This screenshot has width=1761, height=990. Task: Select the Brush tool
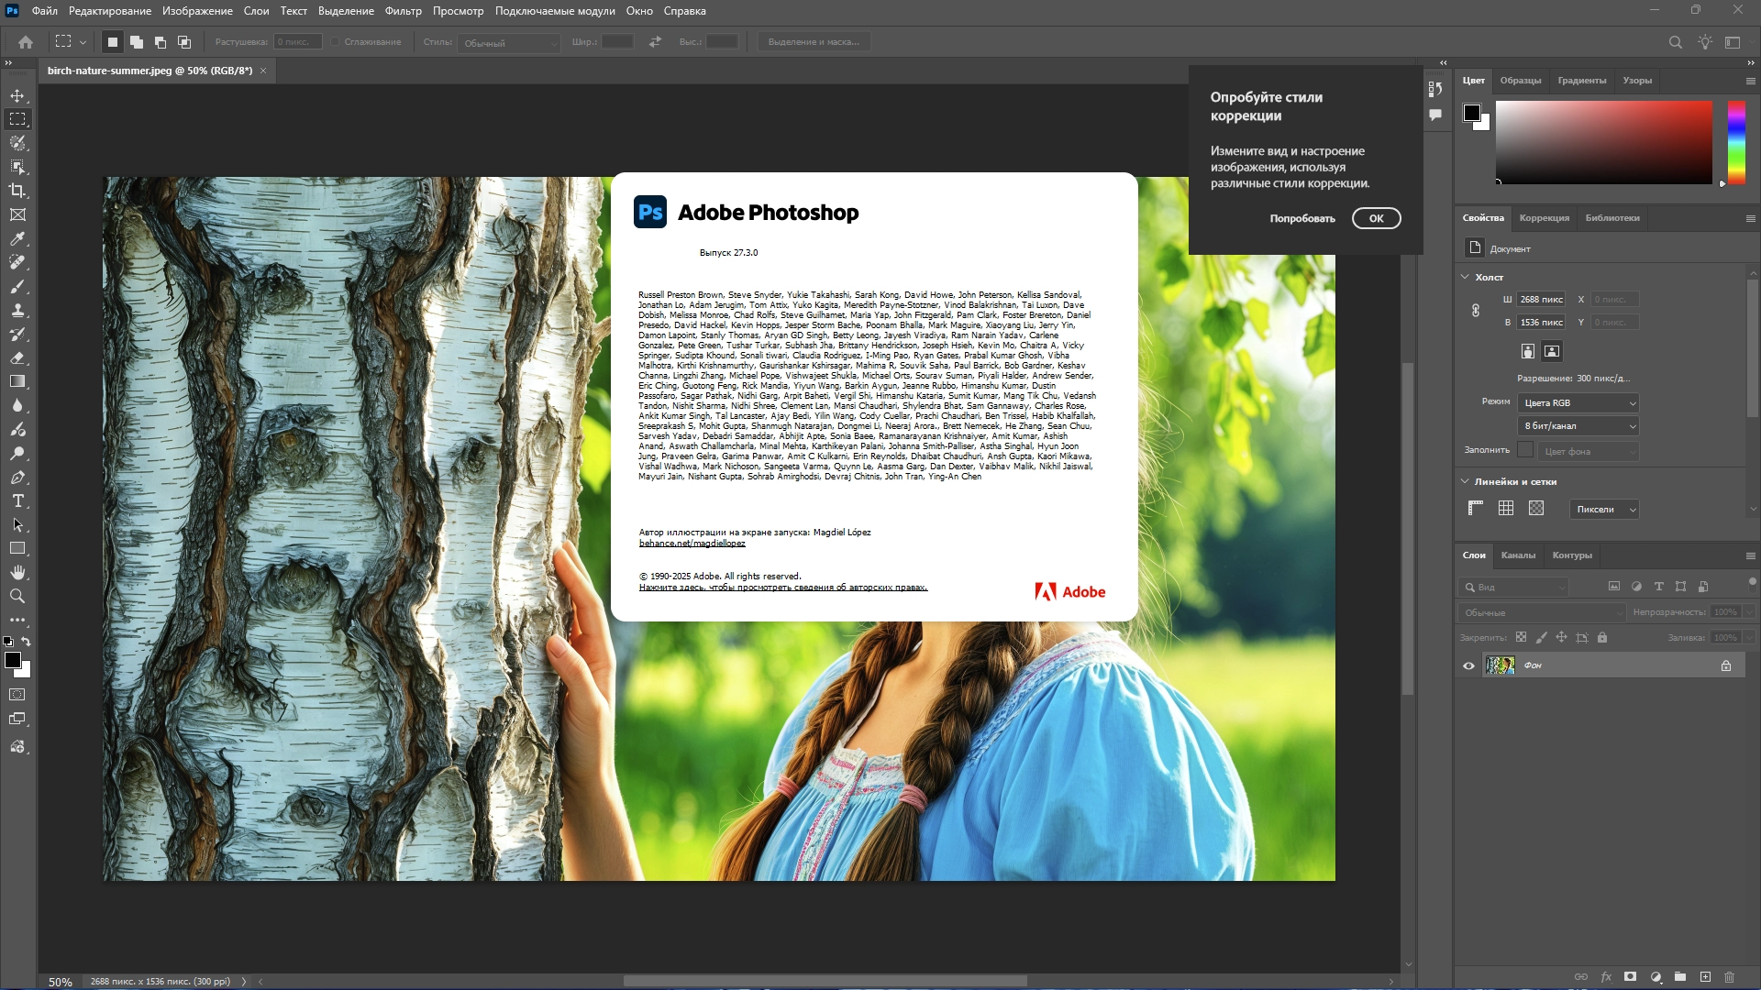(x=17, y=287)
